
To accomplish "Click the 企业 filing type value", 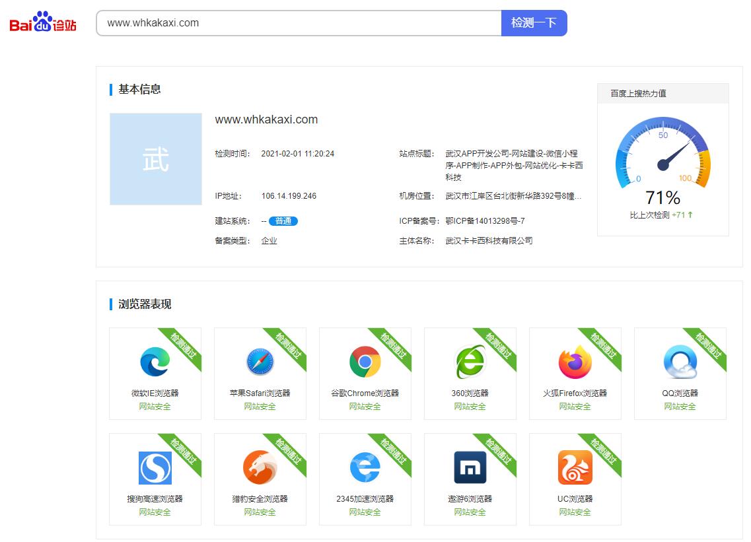I will 269,240.
